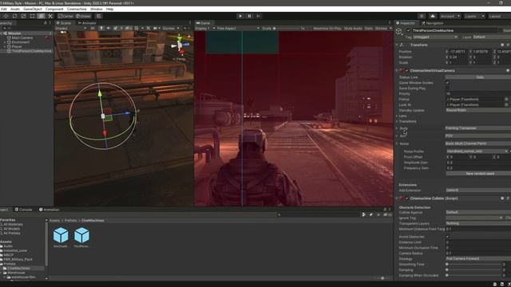Toggle the Global handle rotation button
The image size is (511, 287).
83,16
